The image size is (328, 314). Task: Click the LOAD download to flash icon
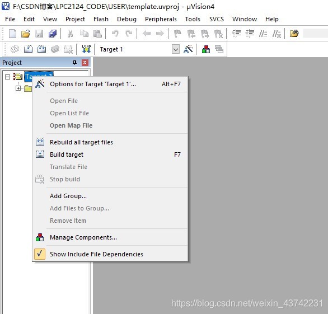click(86, 49)
